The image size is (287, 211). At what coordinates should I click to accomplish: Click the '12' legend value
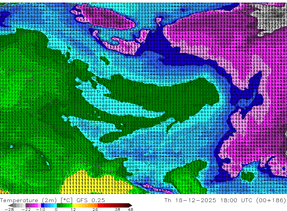(73, 210)
